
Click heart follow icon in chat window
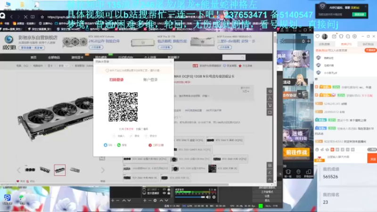pyautogui.click(x=317, y=36)
